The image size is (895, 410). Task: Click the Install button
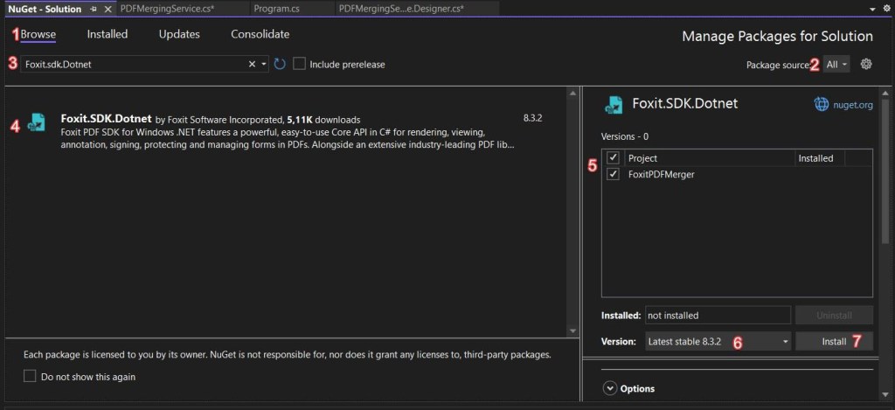pyautogui.click(x=834, y=342)
